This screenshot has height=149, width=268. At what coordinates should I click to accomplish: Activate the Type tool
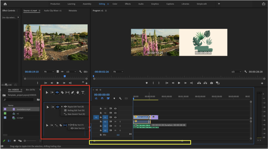[83, 92]
